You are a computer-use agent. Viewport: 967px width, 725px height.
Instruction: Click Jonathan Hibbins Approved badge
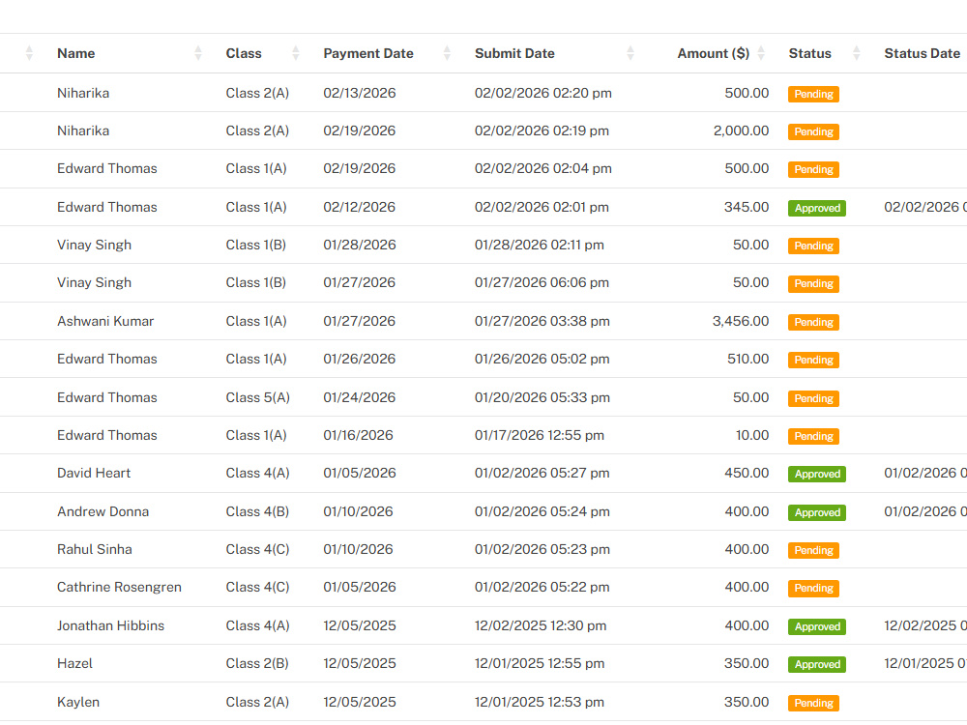tap(817, 626)
